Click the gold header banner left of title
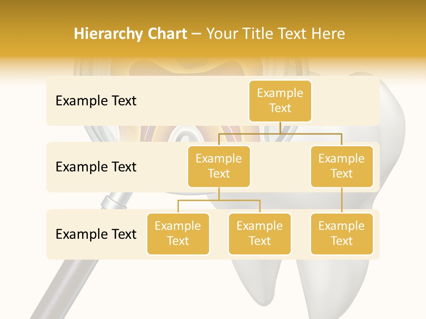The height and width of the screenshot is (319, 426). point(35,34)
